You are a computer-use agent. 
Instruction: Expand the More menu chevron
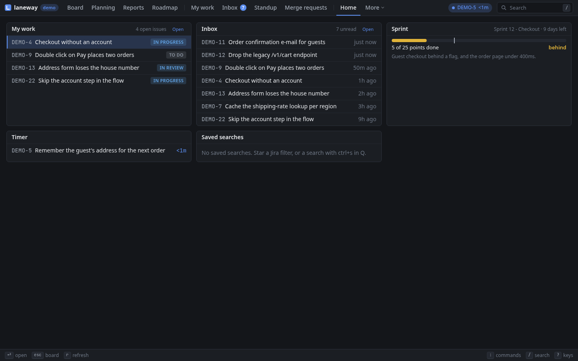pyautogui.click(x=383, y=8)
